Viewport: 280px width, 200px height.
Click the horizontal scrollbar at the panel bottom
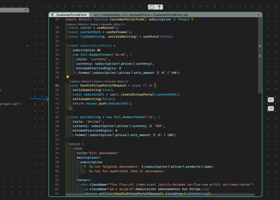[160, 195]
